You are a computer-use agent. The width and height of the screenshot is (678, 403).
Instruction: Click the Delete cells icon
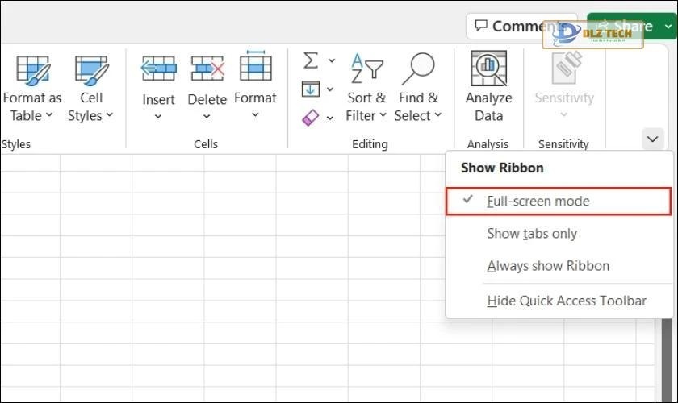pos(207,70)
